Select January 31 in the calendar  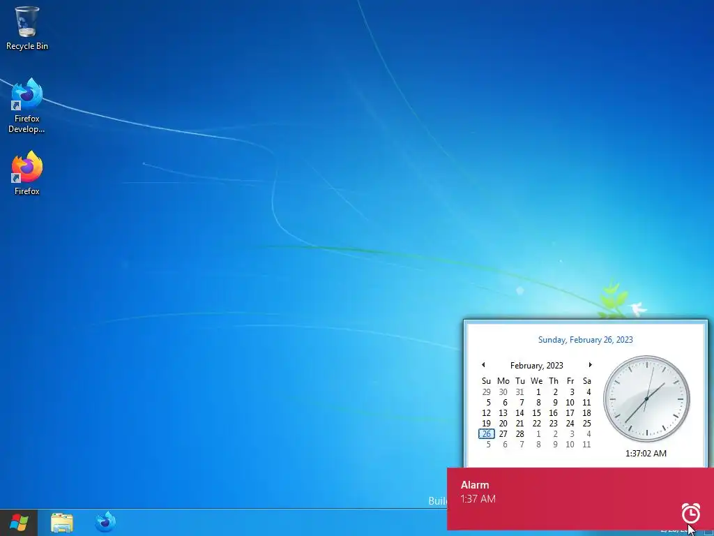click(x=519, y=392)
